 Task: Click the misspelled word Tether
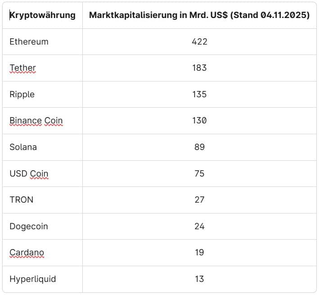22,68
